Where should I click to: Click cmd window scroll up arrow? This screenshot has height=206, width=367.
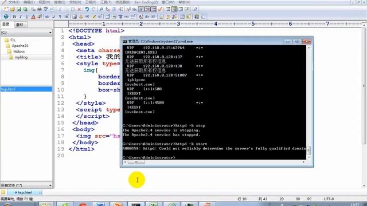click(x=309, y=47)
